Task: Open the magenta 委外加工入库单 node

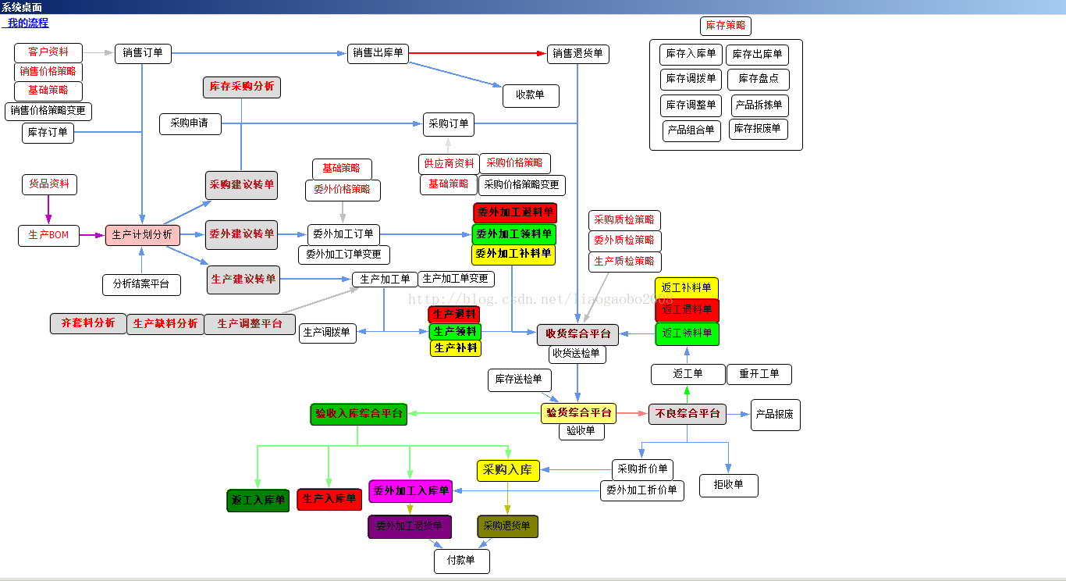Action: (410, 491)
